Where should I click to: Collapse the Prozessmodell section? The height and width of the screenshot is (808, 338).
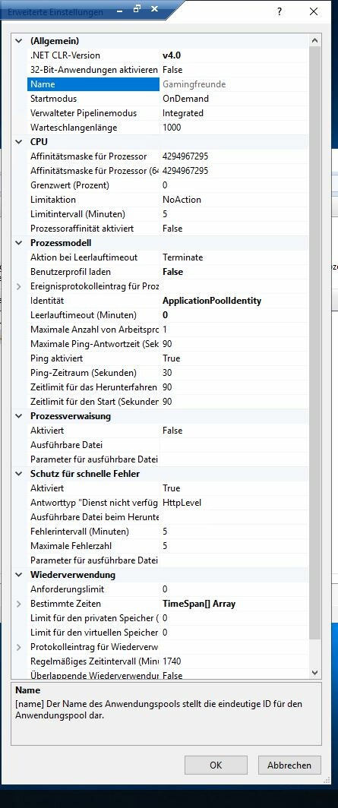(x=19, y=243)
